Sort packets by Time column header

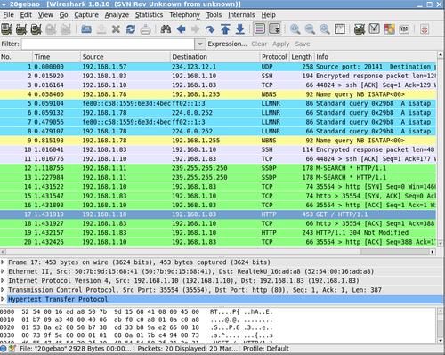(x=56, y=57)
